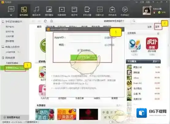Select network resources header in sidebar
Viewport: 170px width, 124px height.
(10, 58)
